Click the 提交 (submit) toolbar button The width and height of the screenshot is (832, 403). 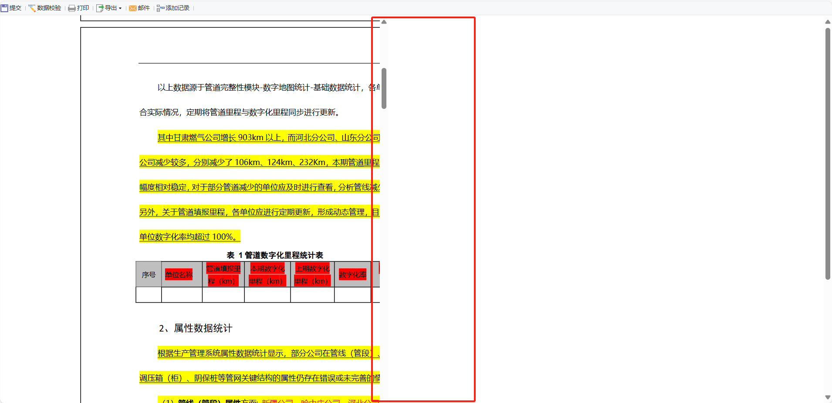pyautogui.click(x=11, y=8)
